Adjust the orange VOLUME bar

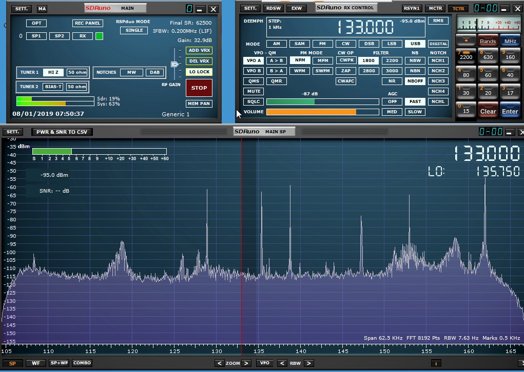pyautogui.click(x=322, y=112)
